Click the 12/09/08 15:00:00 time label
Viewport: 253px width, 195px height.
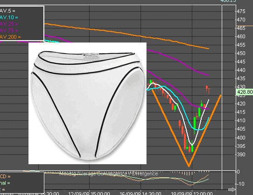tap(89, 194)
